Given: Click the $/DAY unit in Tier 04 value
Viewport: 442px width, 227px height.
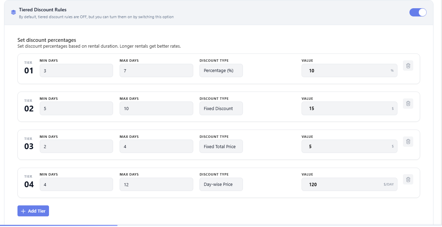Looking at the screenshot, I should (389, 184).
